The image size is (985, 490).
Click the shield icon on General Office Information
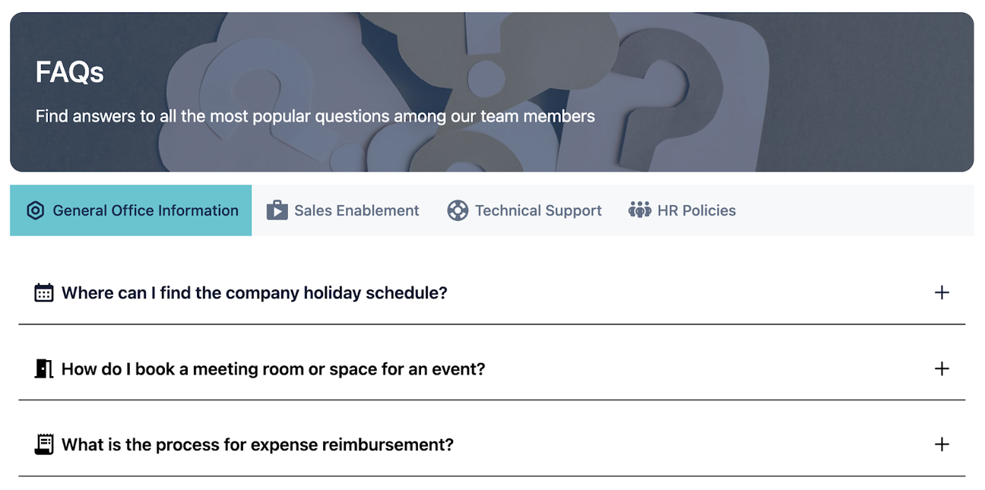point(35,210)
